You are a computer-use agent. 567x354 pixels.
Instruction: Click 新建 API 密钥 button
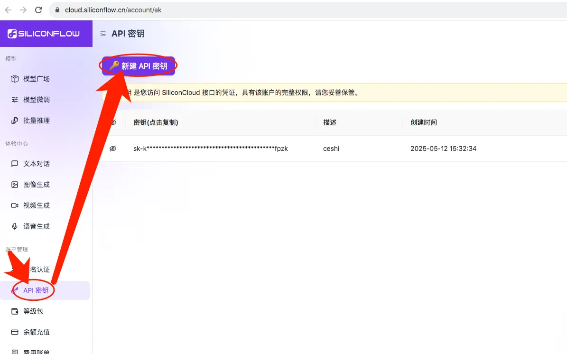pyautogui.click(x=139, y=66)
